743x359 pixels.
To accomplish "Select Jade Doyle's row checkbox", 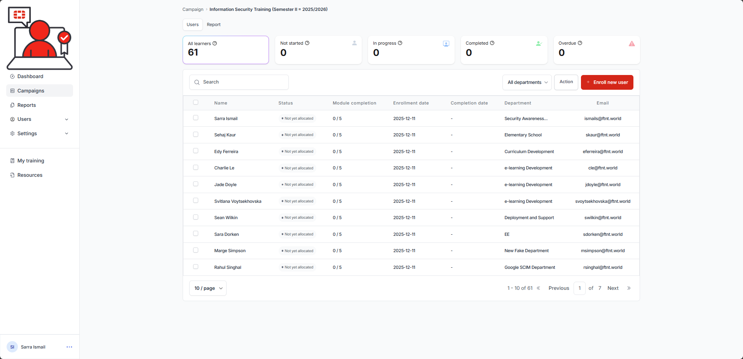I will (196, 184).
